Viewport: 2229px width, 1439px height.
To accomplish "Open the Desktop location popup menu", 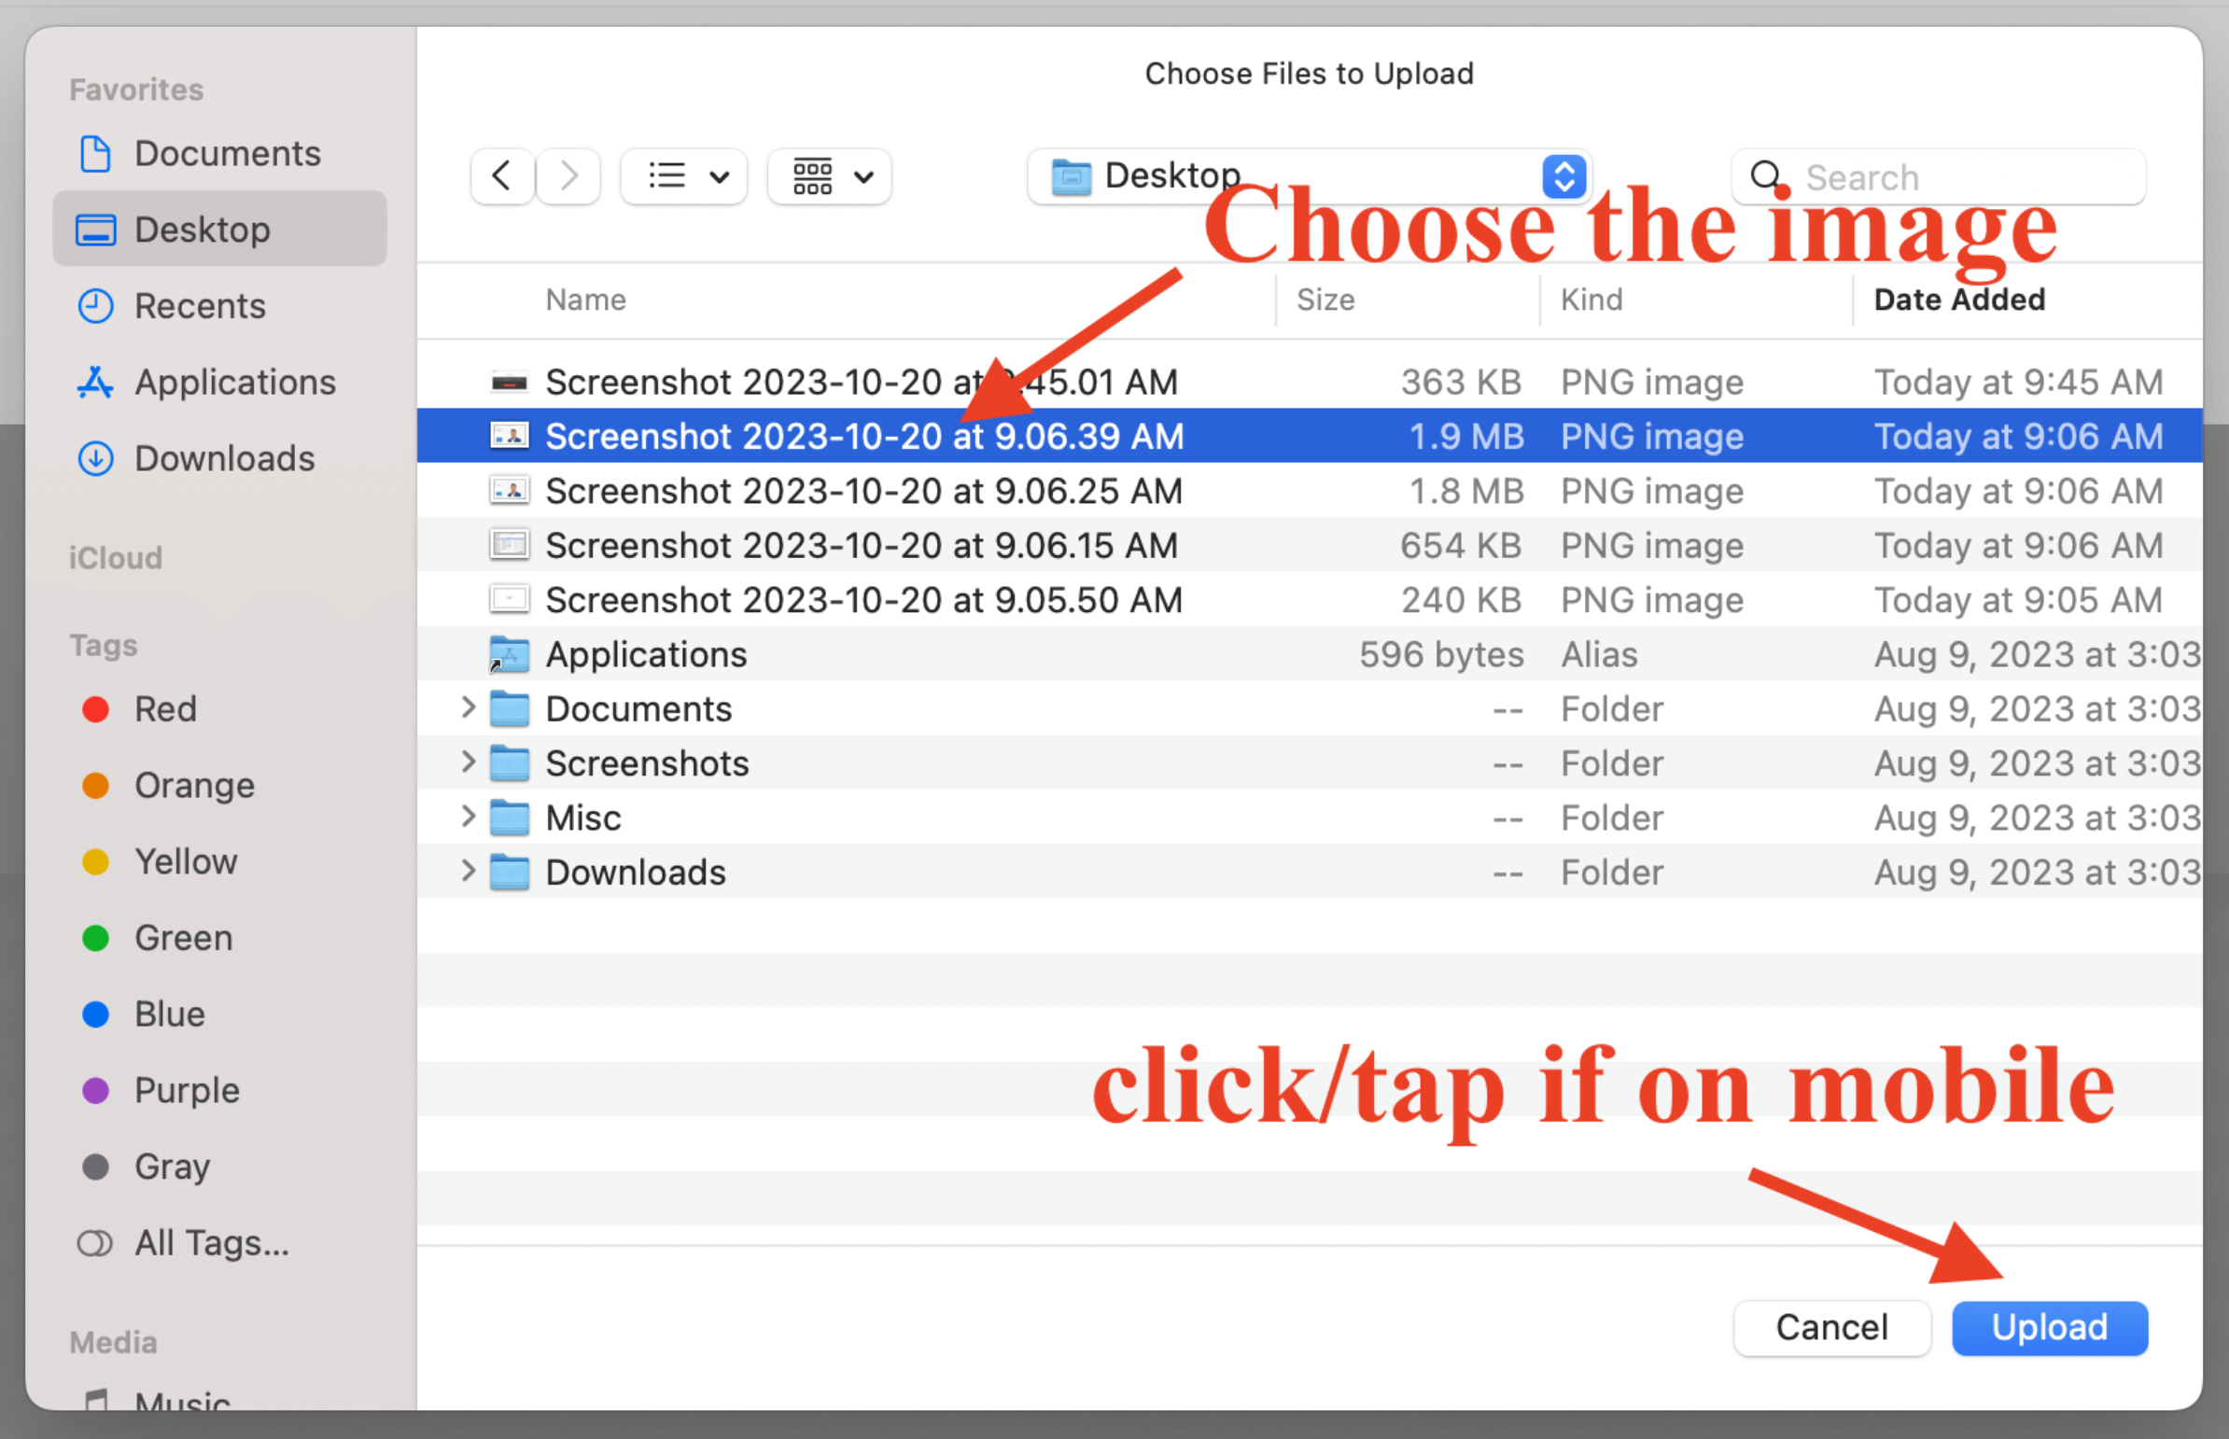I will pyautogui.click(x=1309, y=176).
